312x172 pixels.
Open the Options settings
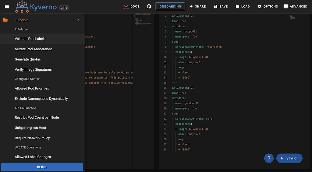(x=268, y=6)
